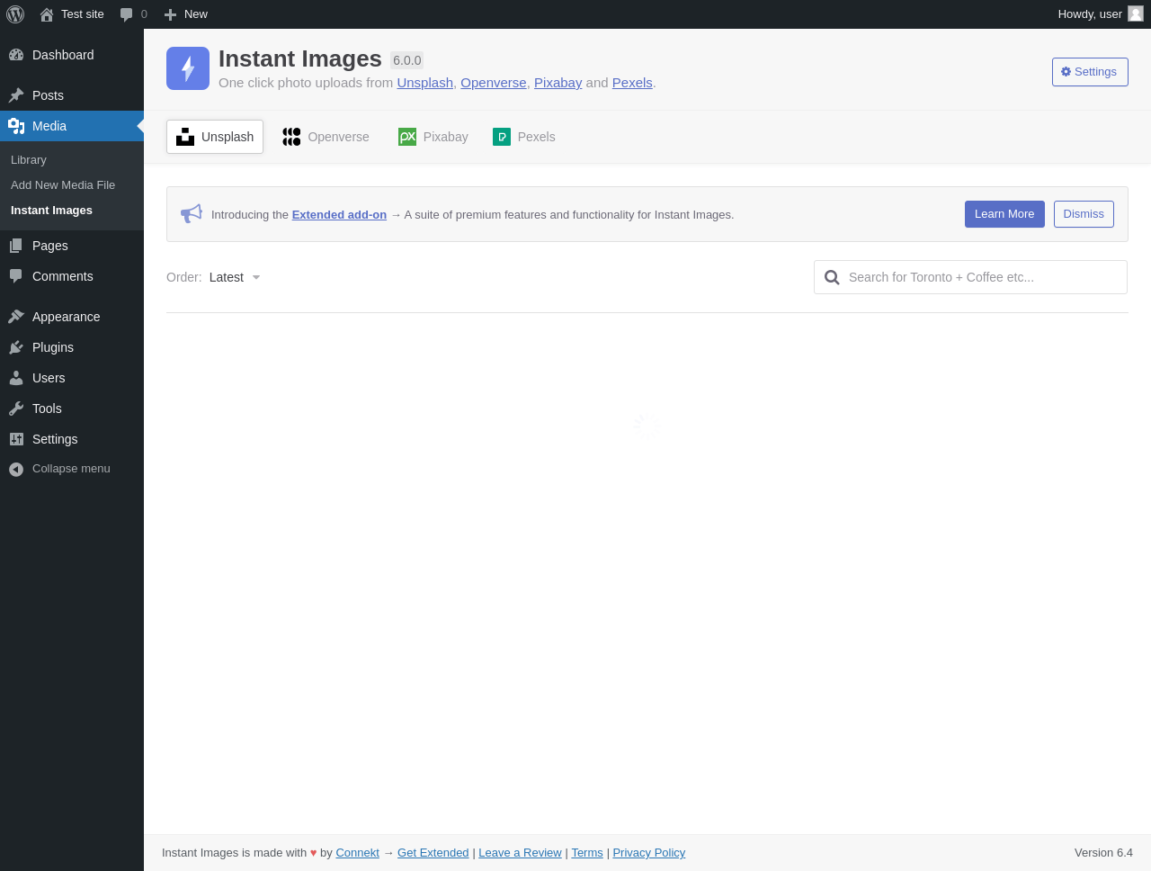Click the Comments sidebar icon
The image size is (1151, 871).
tap(16, 276)
